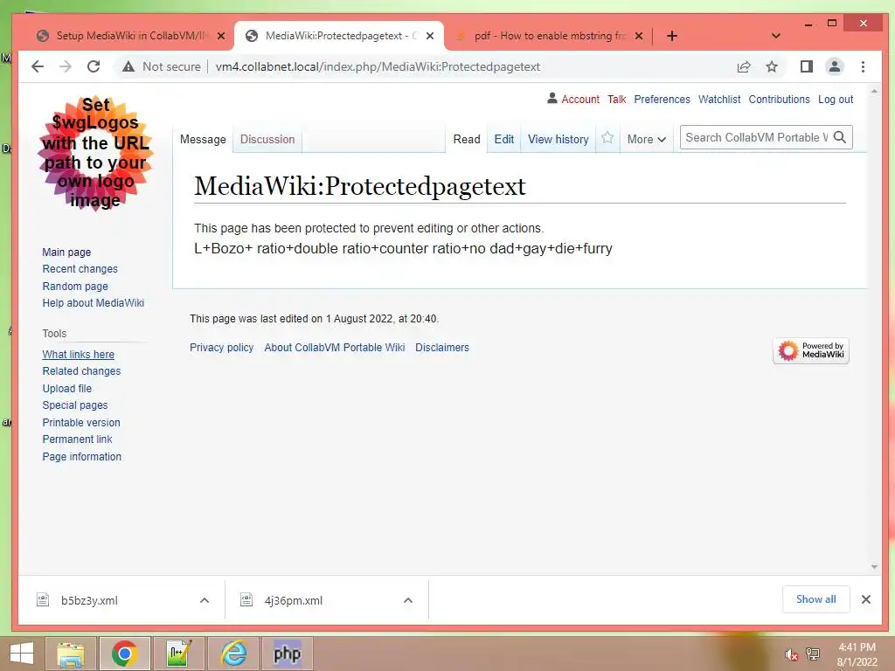Open Notepad++ from taskbar
895x671 pixels.
[x=178, y=654]
